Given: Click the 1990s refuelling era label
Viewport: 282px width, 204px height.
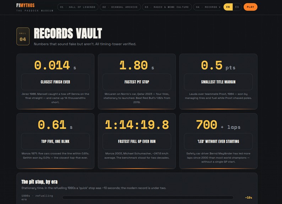Looking at the screenshot, I should [x=37, y=198].
